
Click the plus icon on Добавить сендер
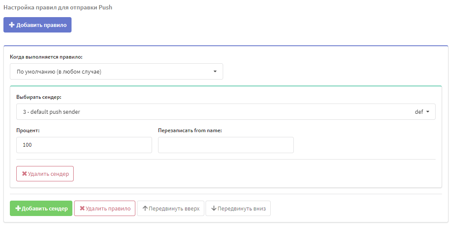coord(18,208)
